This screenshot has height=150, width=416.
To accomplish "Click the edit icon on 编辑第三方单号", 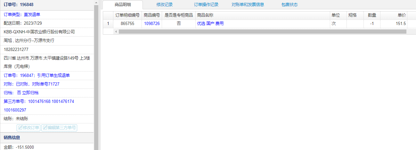I will click(45, 128).
